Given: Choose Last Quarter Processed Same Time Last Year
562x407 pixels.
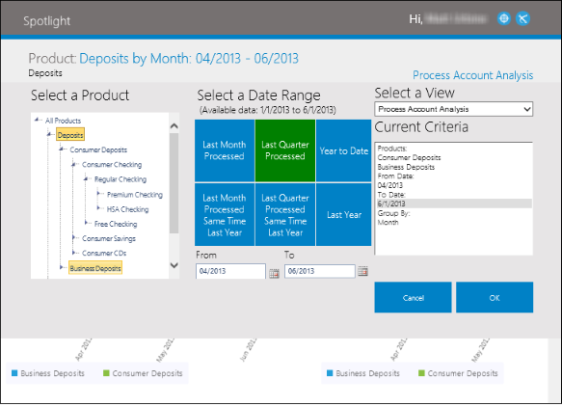Looking at the screenshot, I should [285, 215].
